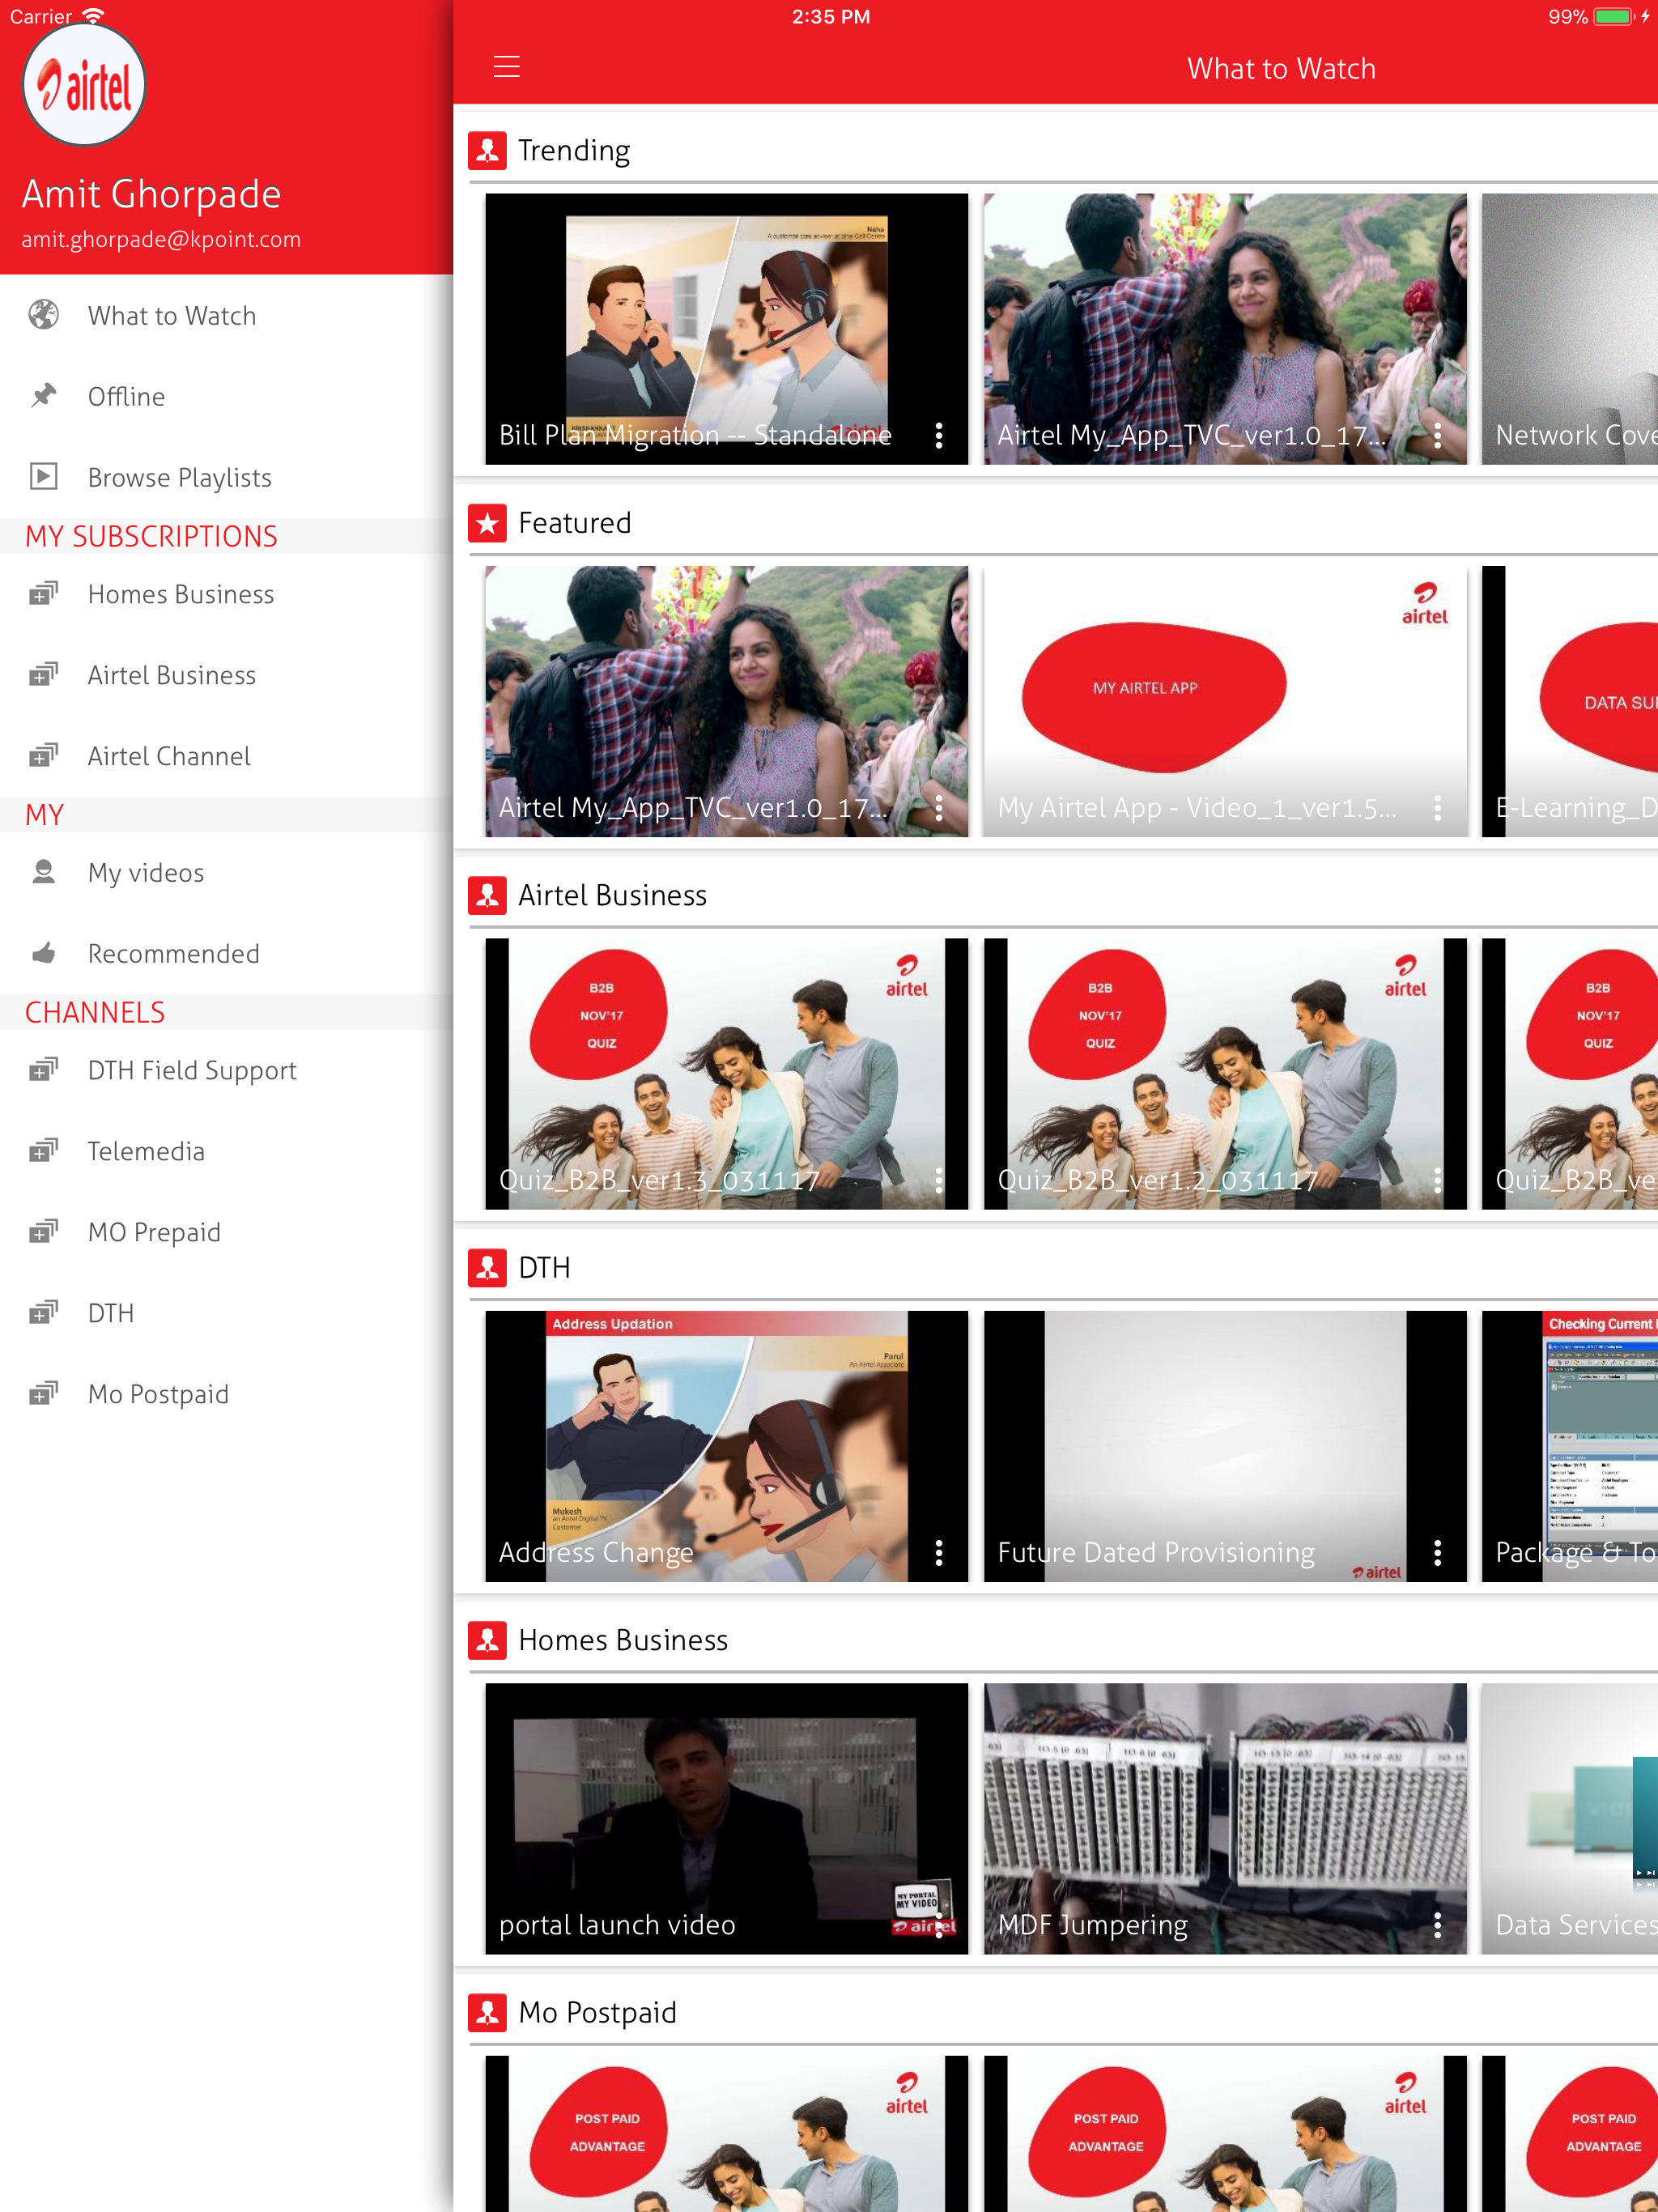Tap Homes Business section heading
Viewport: 1658px width, 2212px height.
[623, 1640]
